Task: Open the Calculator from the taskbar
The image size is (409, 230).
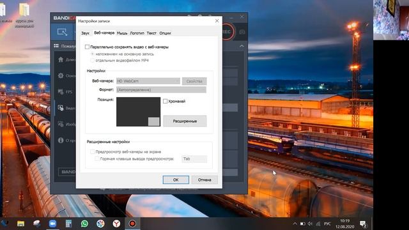Action: point(68,224)
